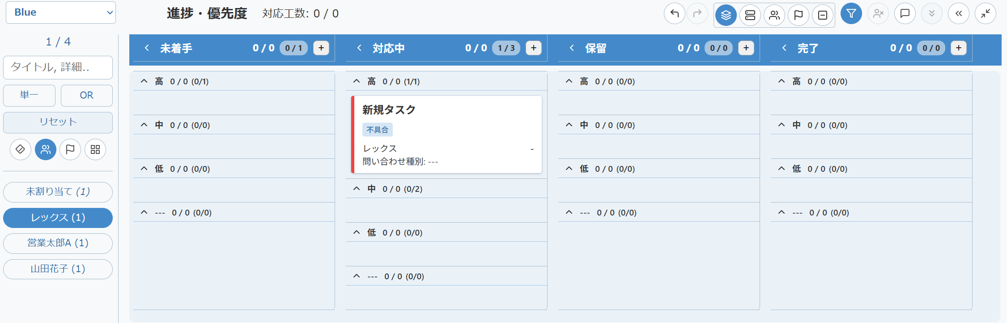Collapse the 高 group in 対応中 column

click(357, 81)
